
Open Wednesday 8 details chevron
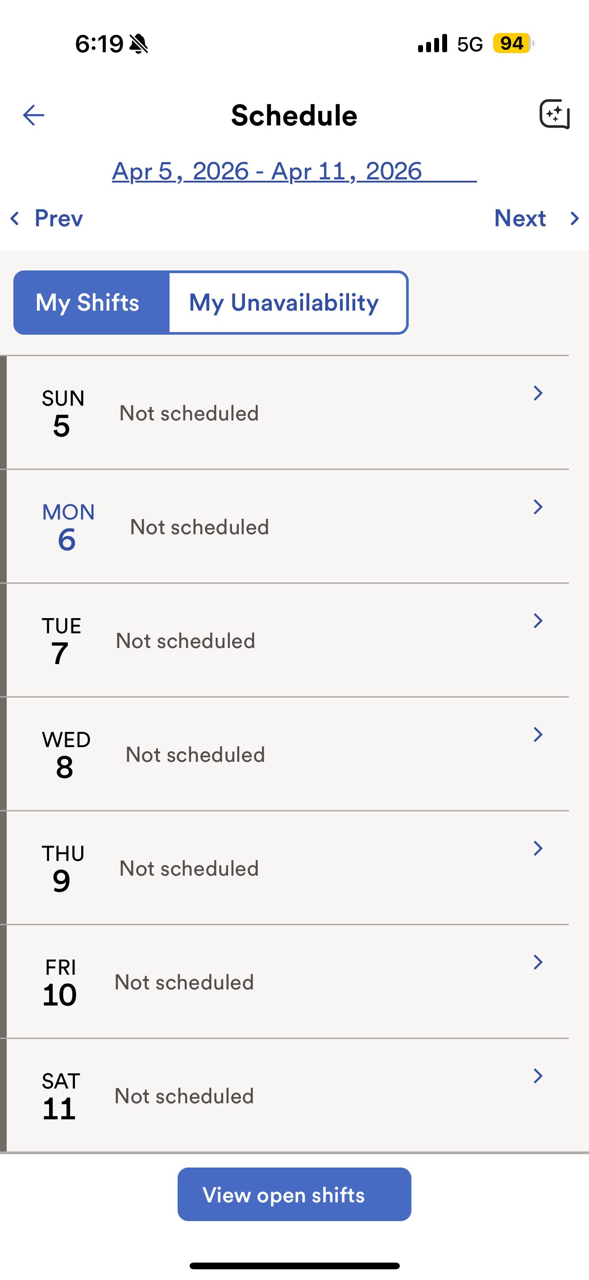pyautogui.click(x=537, y=735)
